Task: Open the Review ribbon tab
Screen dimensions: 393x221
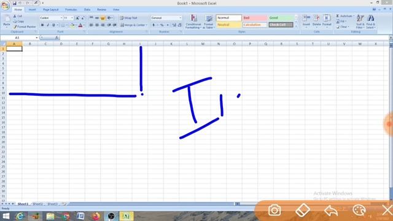Action: pyautogui.click(x=101, y=10)
